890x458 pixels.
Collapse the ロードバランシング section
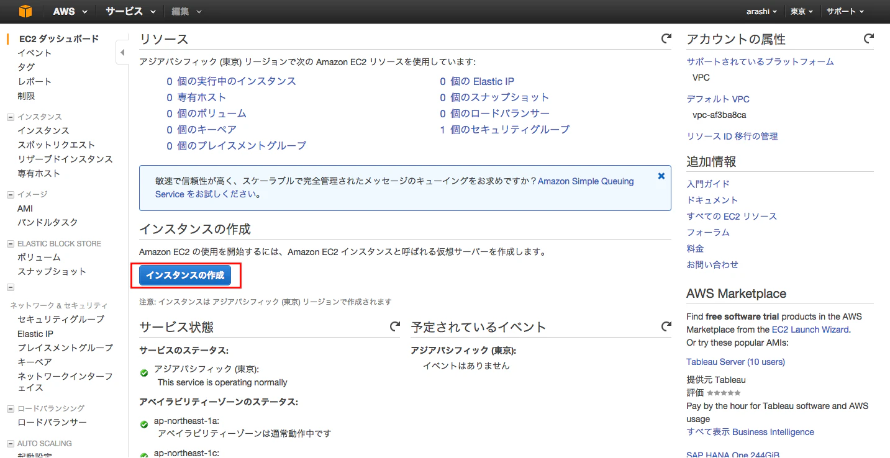[x=10, y=408]
